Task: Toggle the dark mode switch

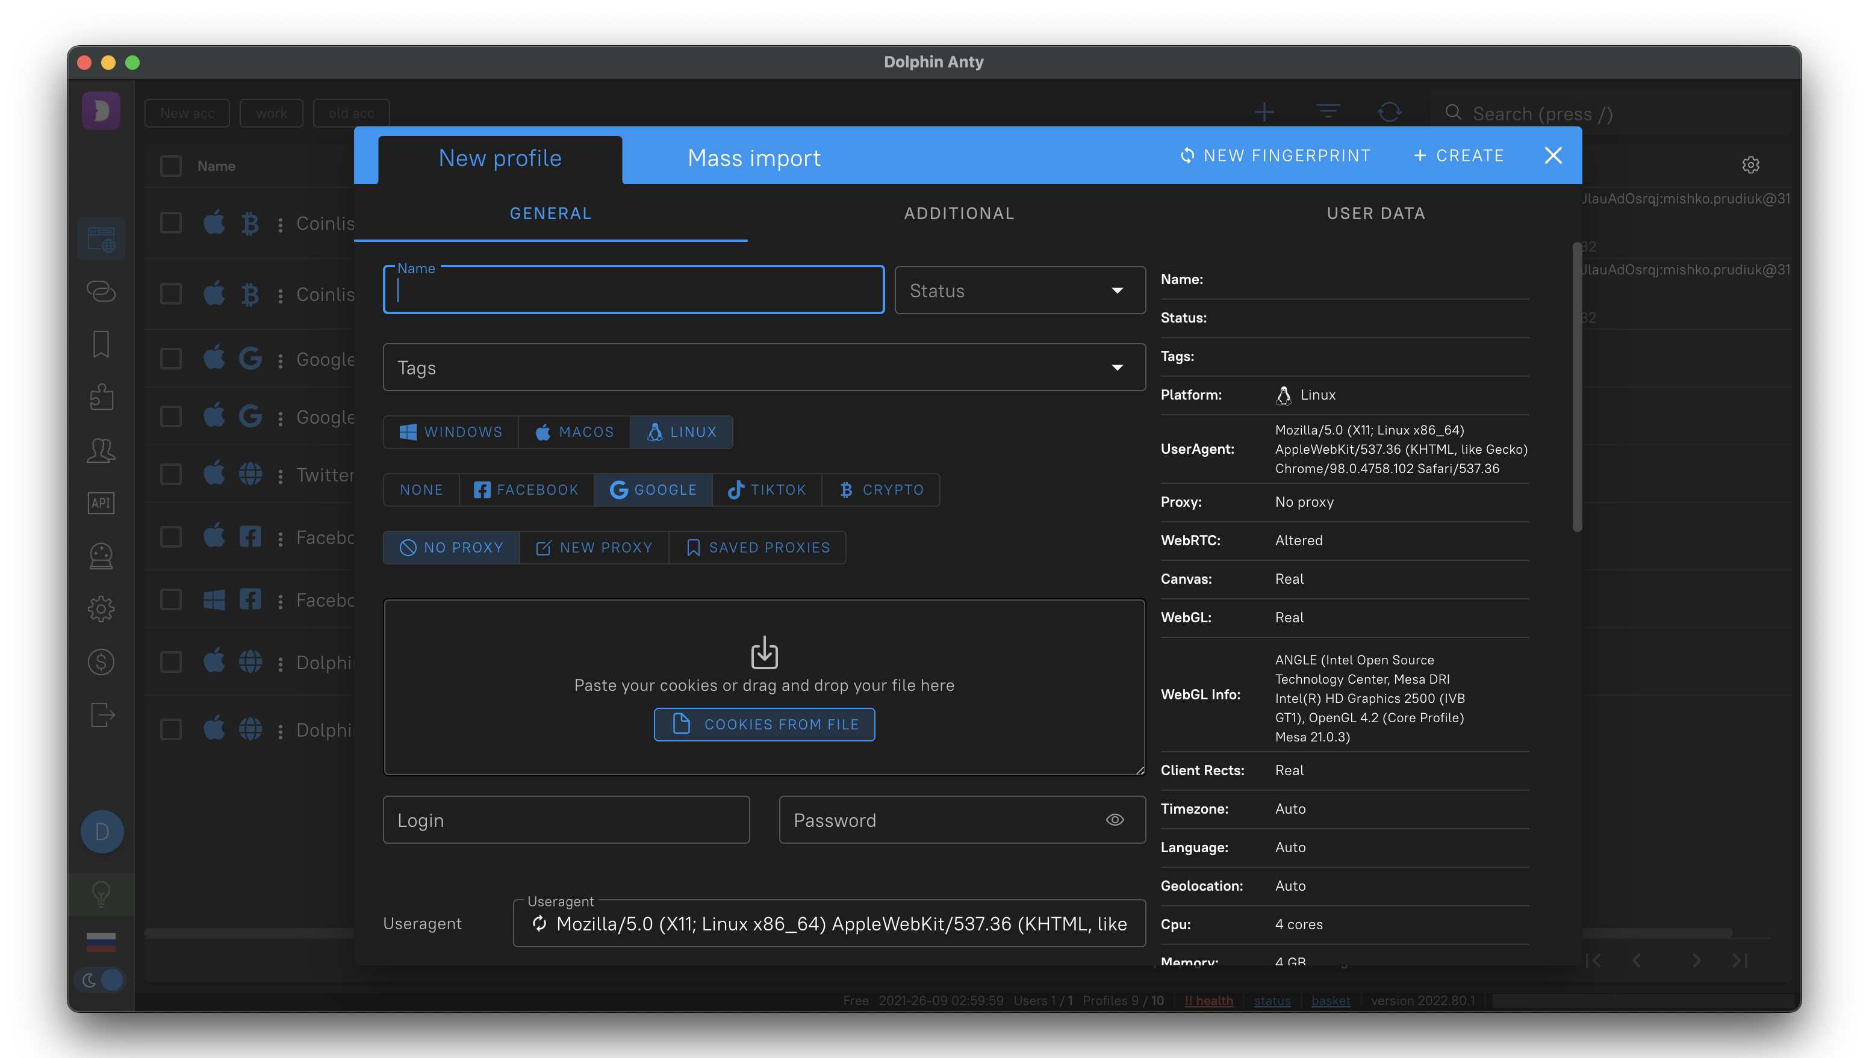Action: point(102,980)
